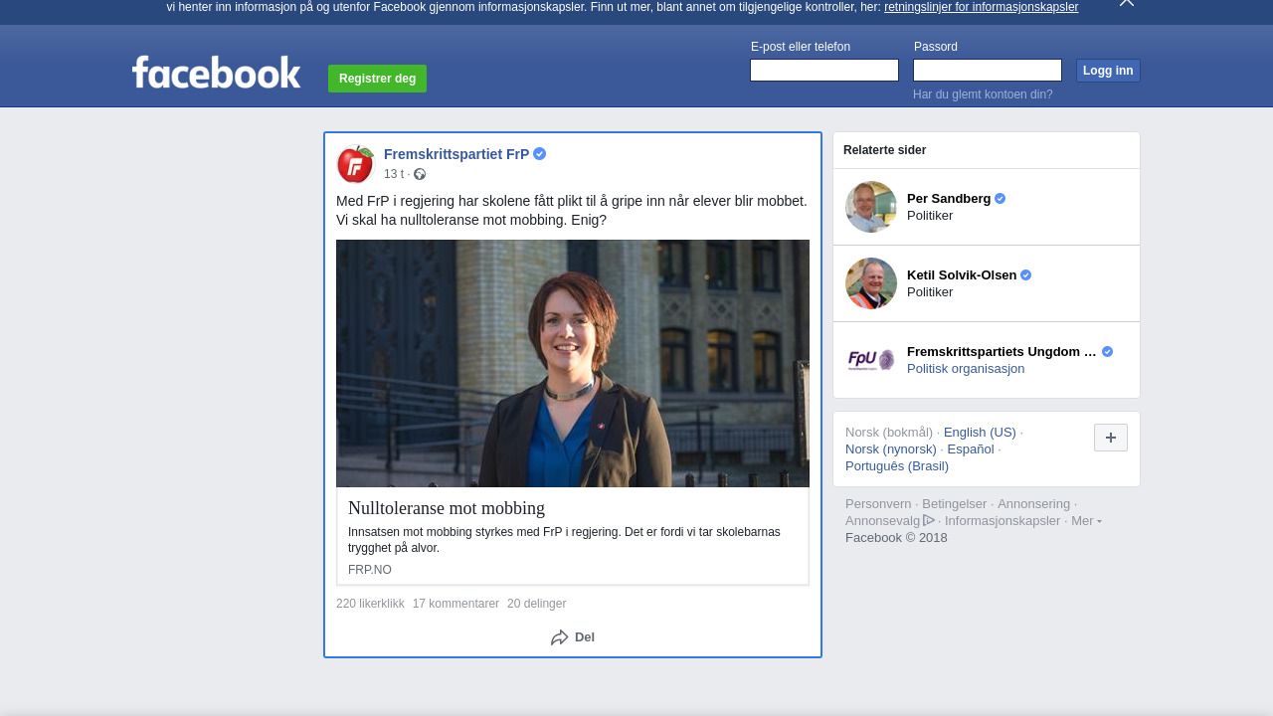Image resolution: width=1273 pixels, height=716 pixels.
Task: Click the FRP.NO source label
Action: tap(370, 570)
